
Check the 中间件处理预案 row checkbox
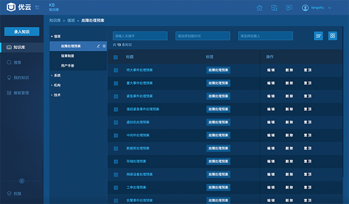[x=116, y=136]
